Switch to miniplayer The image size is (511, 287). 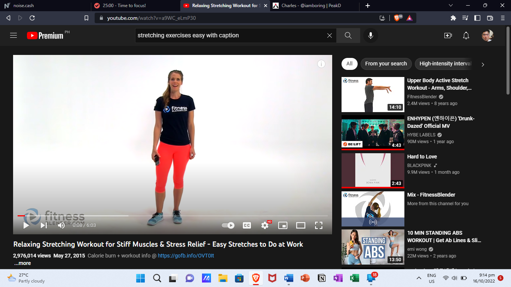pyautogui.click(x=283, y=225)
